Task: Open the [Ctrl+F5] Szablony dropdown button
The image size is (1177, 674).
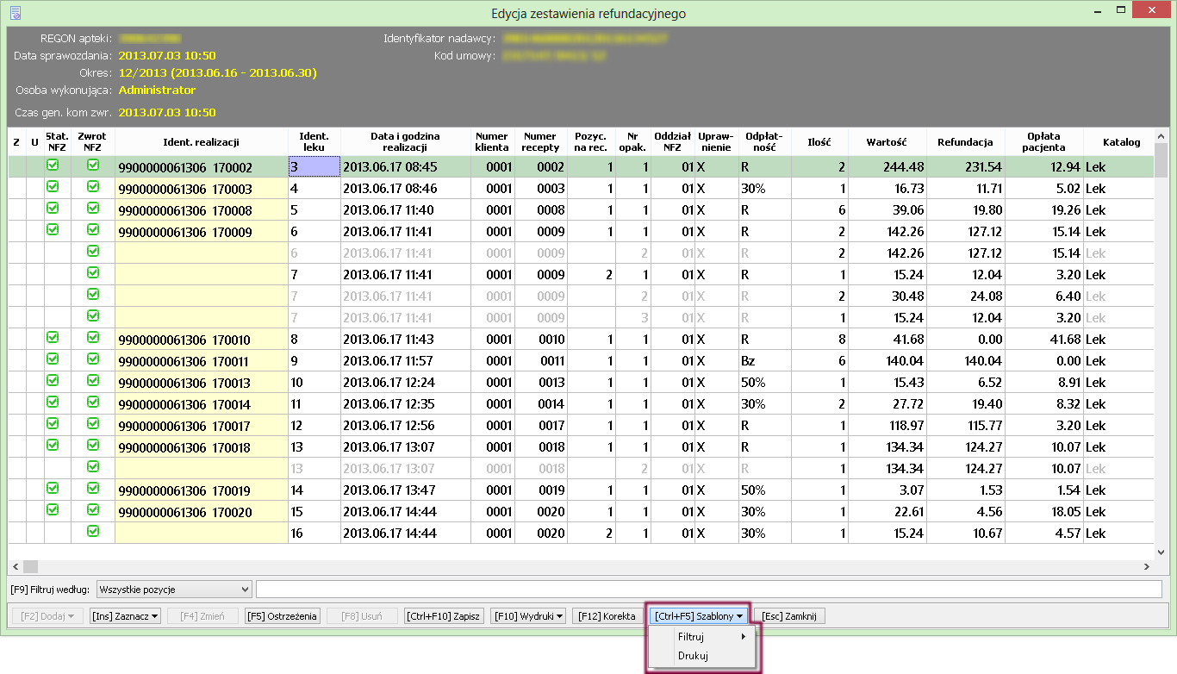Action: [699, 616]
